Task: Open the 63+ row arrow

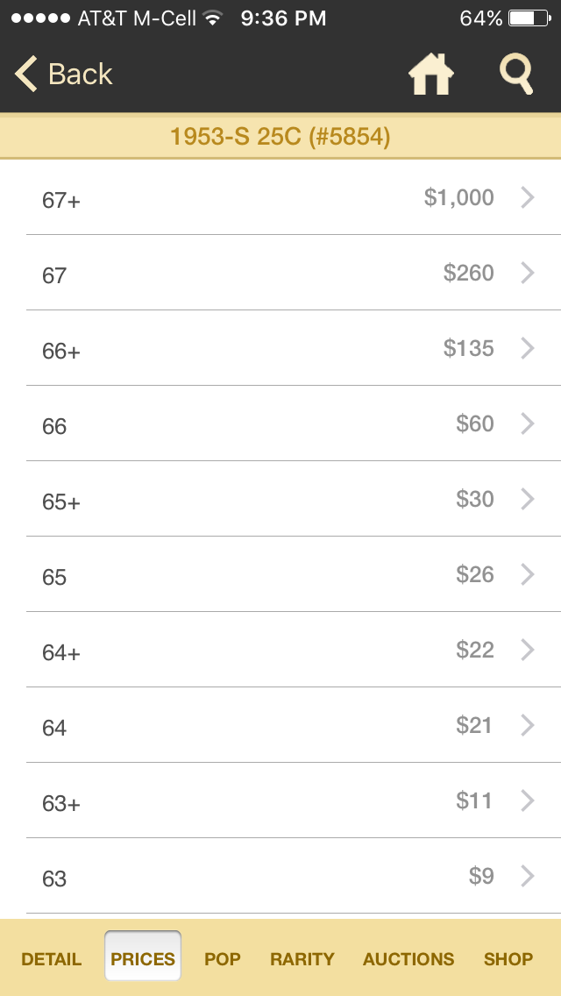Action: tap(528, 800)
